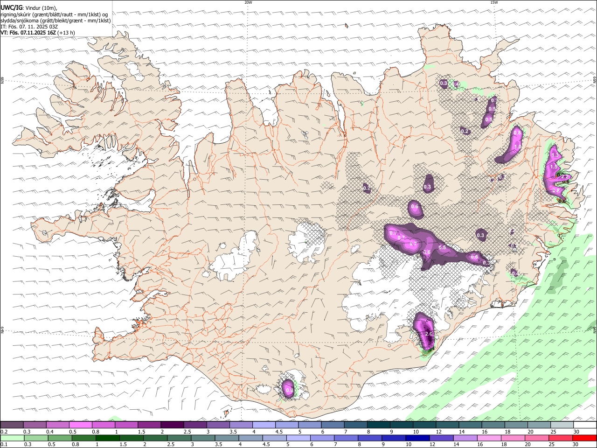The image size is (597, 448).
Task: Pick pink swatch between 16 and 18 on lower scale
Action: click(x=488, y=438)
